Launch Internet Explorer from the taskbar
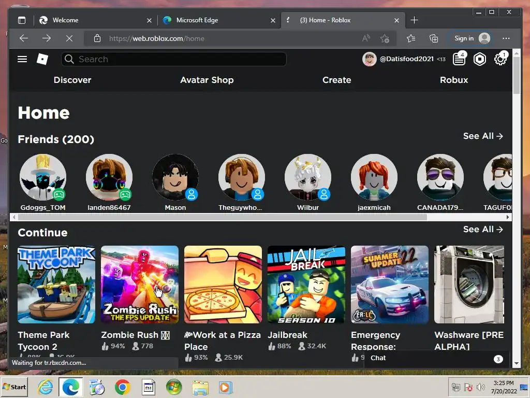This screenshot has height=398, width=530. pos(46,387)
